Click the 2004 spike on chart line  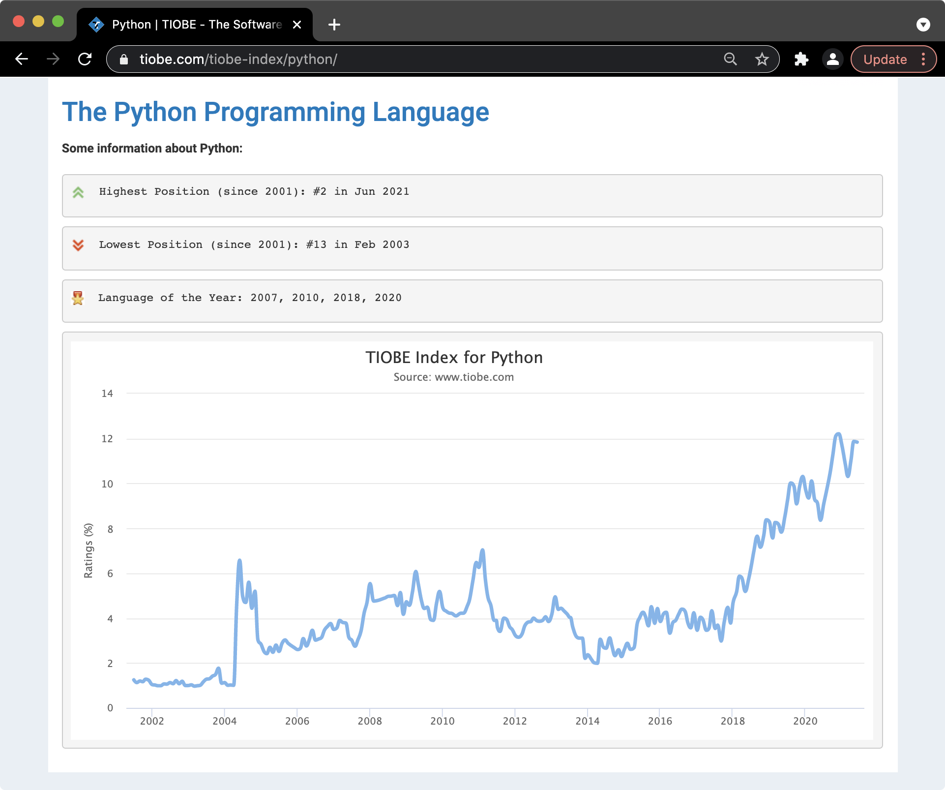239,561
